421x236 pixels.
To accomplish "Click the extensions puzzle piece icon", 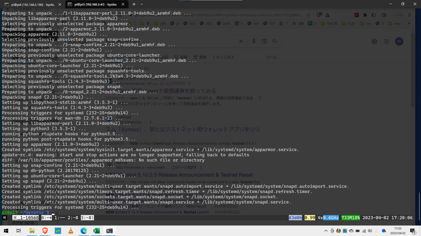I will (365, 15).
